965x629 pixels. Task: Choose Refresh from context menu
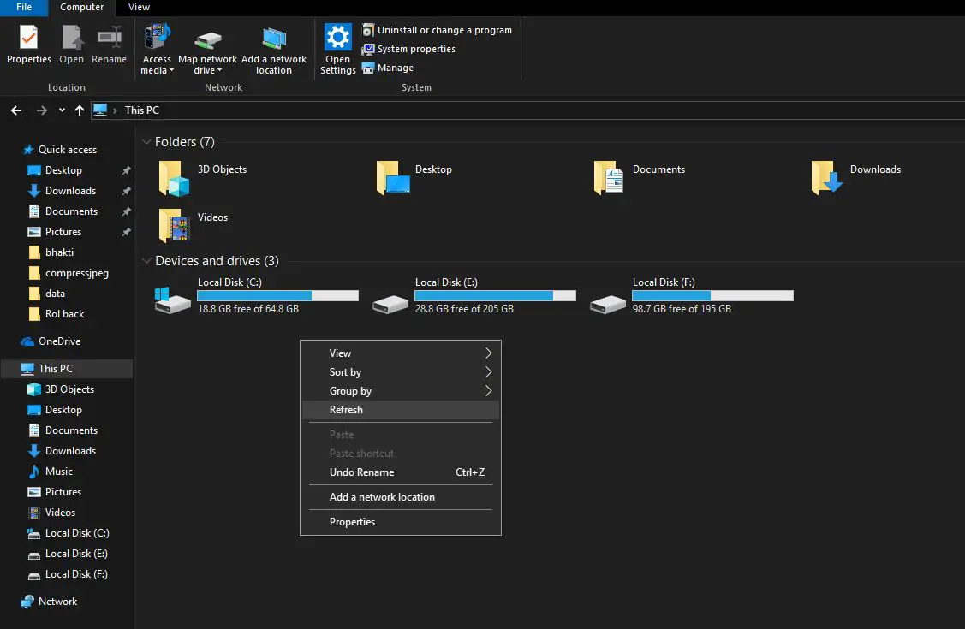[x=401, y=410]
